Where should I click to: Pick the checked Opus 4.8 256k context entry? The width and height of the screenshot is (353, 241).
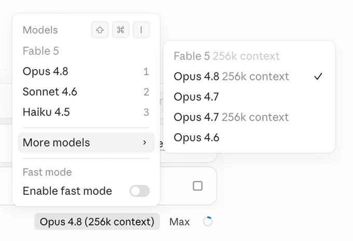[x=249, y=76]
